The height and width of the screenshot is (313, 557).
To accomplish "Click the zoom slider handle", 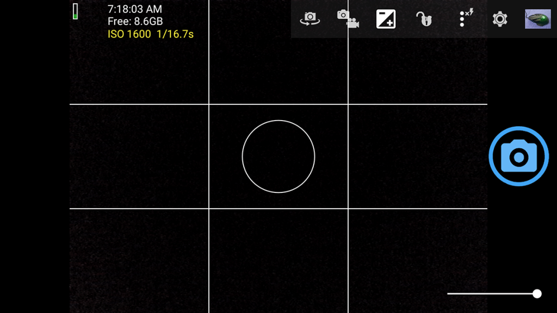I will [x=537, y=293].
